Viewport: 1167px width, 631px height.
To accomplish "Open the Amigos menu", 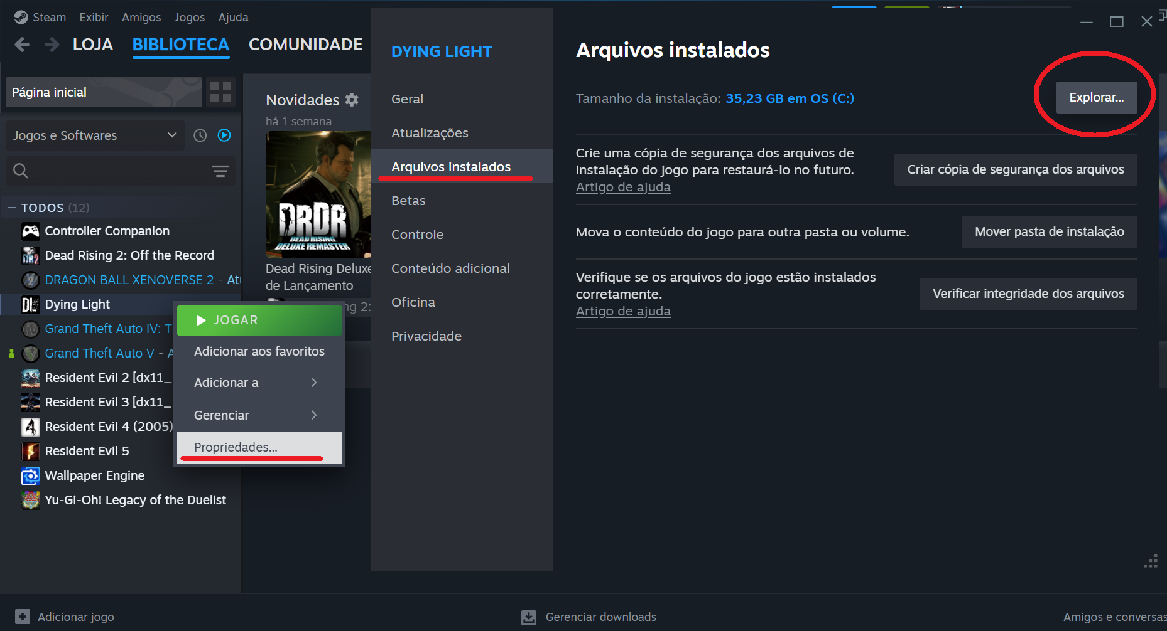I will pos(141,18).
